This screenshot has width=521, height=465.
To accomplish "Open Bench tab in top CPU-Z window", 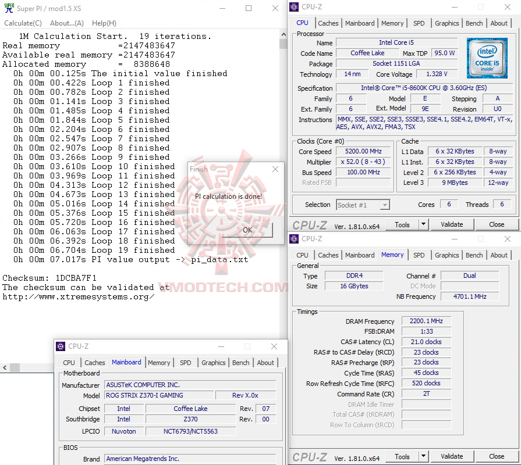I will coord(474,23).
